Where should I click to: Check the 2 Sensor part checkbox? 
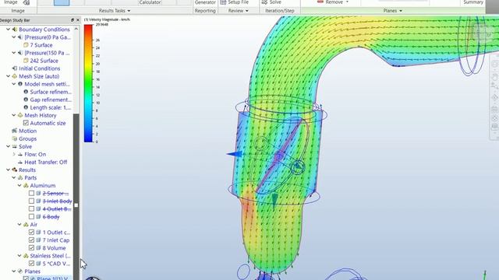click(x=31, y=193)
